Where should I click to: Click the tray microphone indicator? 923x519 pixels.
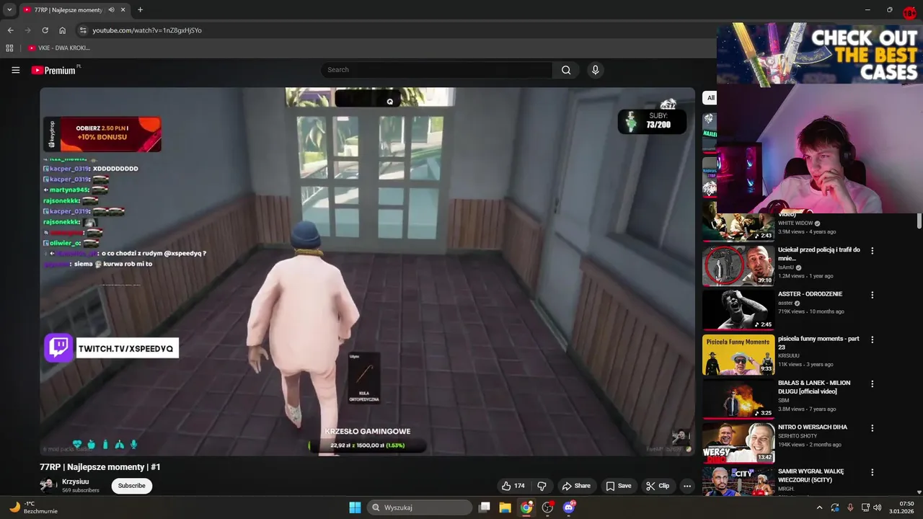850,507
